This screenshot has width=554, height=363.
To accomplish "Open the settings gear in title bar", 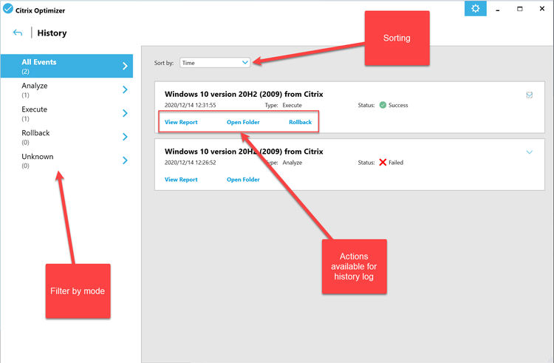I will point(475,8).
